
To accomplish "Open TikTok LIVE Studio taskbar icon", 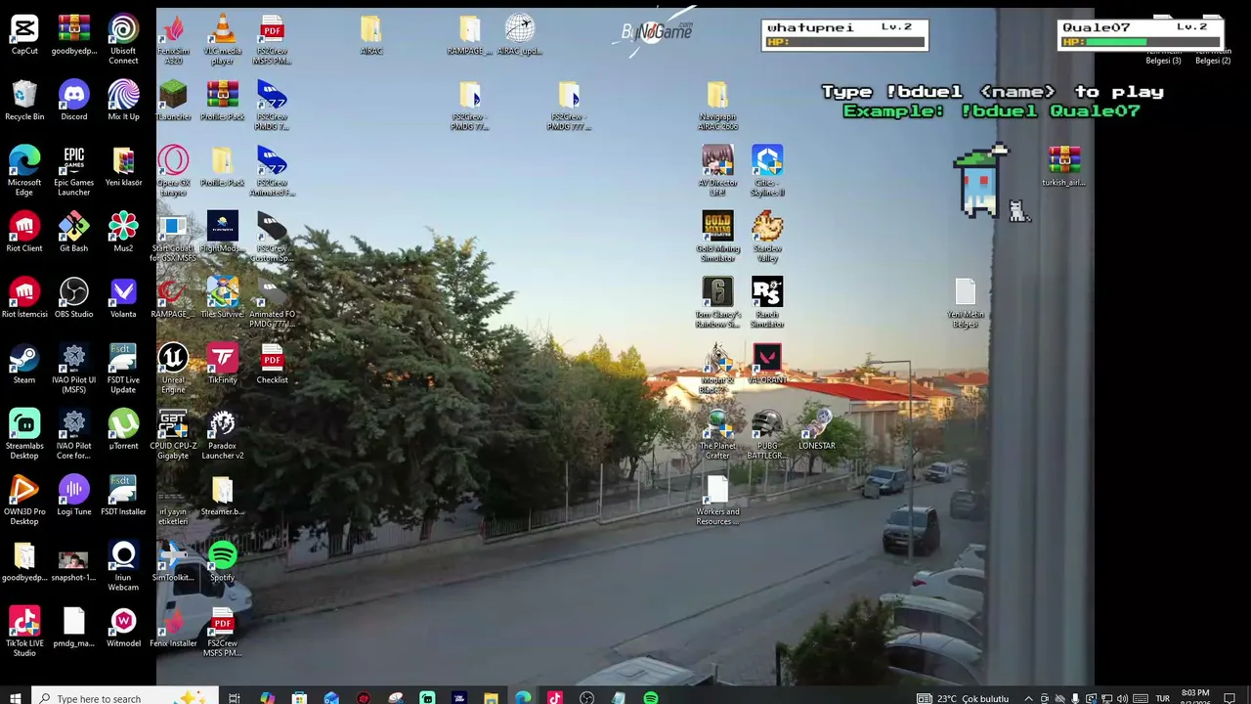I will (x=555, y=698).
